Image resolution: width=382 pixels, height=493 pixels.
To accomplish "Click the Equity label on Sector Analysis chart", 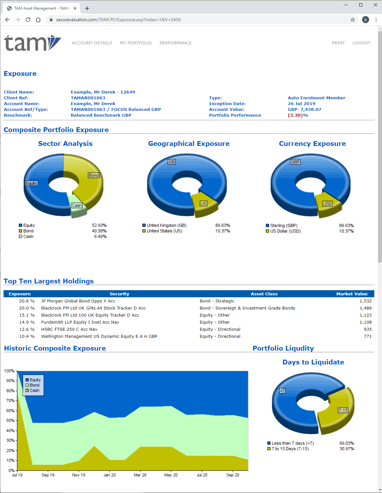I will [32, 183].
